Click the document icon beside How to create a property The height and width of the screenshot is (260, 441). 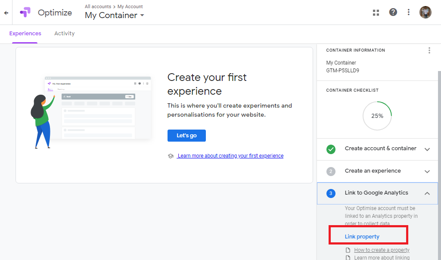(x=348, y=250)
